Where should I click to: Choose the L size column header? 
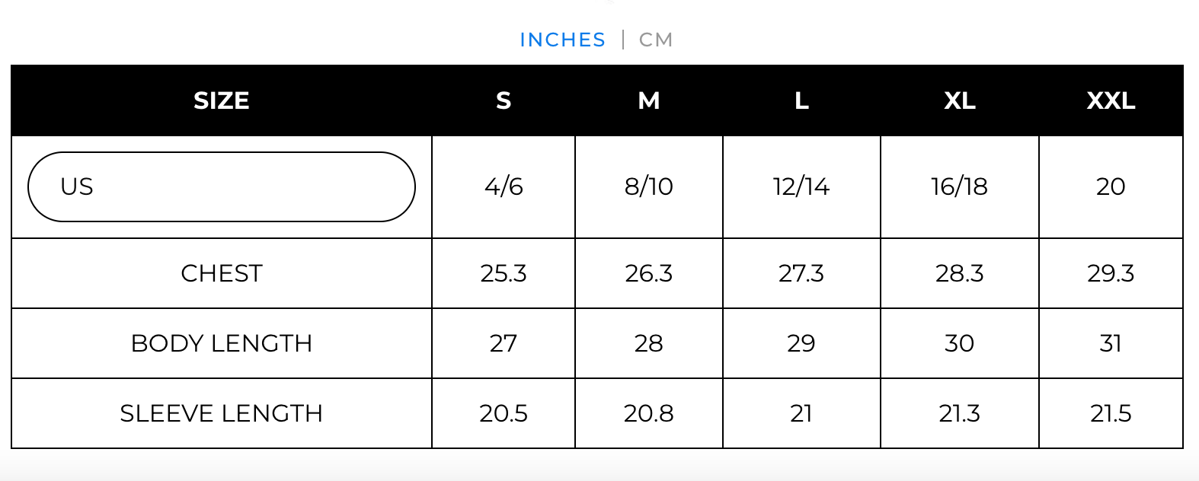[801, 100]
